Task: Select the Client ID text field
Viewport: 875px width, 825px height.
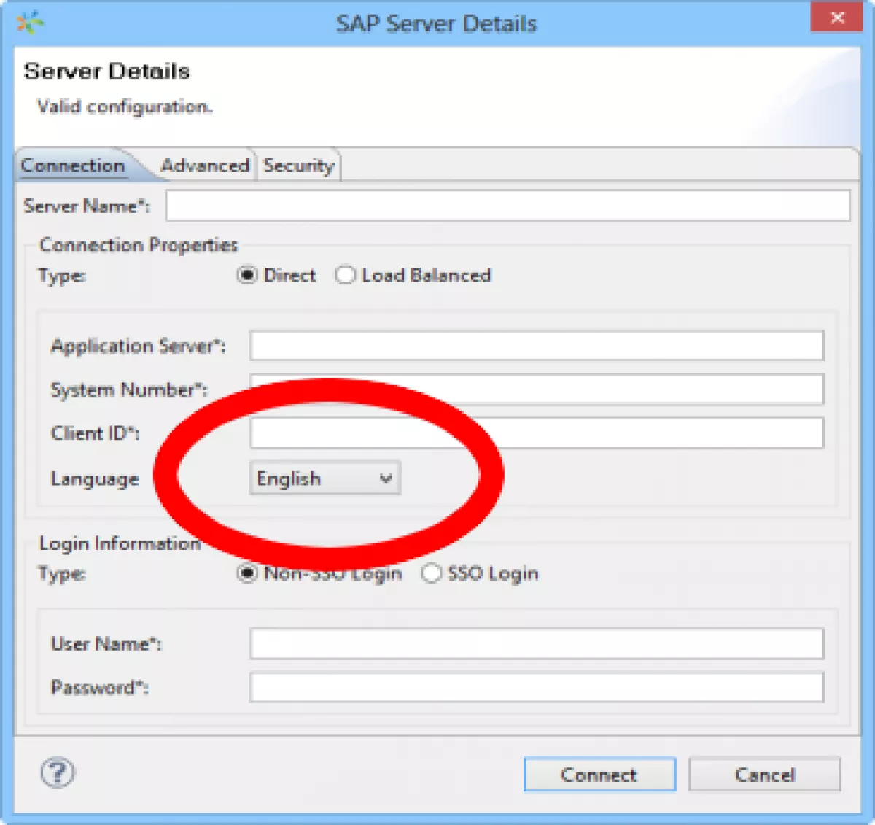Action: 537,433
